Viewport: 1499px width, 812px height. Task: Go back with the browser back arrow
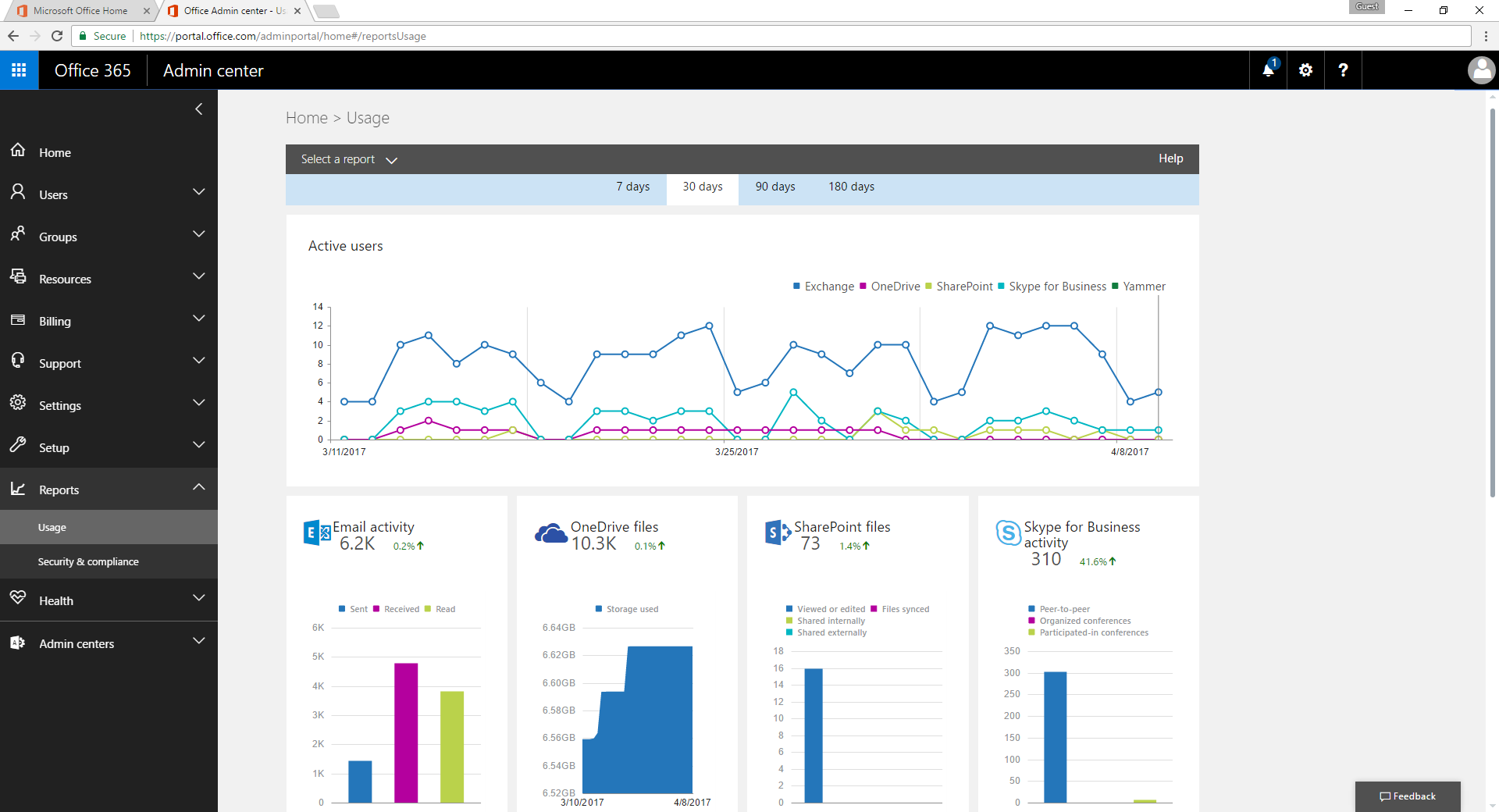pyautogui.click(x=13, y=36)
